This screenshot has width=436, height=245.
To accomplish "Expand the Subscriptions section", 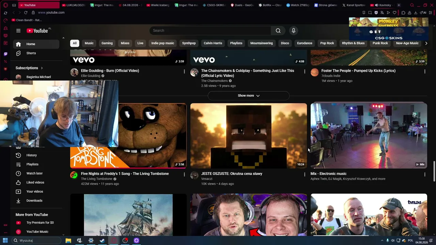I will coord(29,68).
